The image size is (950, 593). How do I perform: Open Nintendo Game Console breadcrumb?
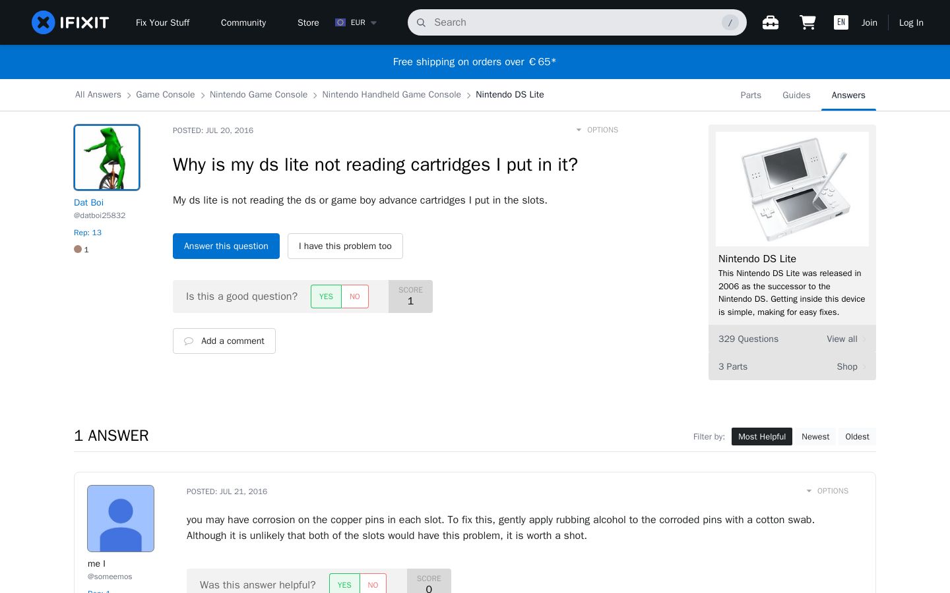259,94
